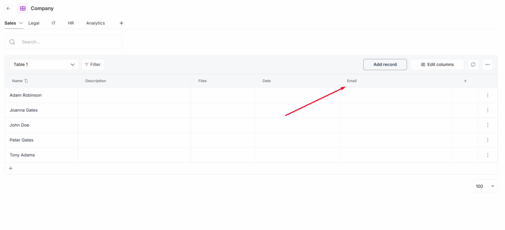Add a new column with plus icon
The image size is (505, 230).
coord(465,81)
